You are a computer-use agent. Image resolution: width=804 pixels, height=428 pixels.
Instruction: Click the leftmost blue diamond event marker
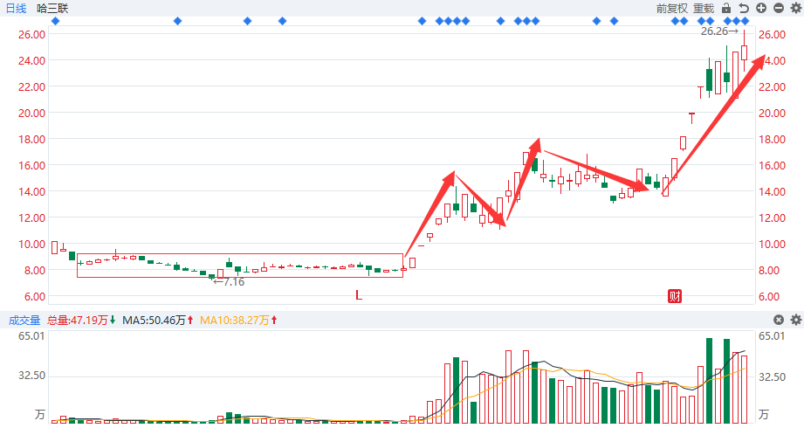pos(55,21)
